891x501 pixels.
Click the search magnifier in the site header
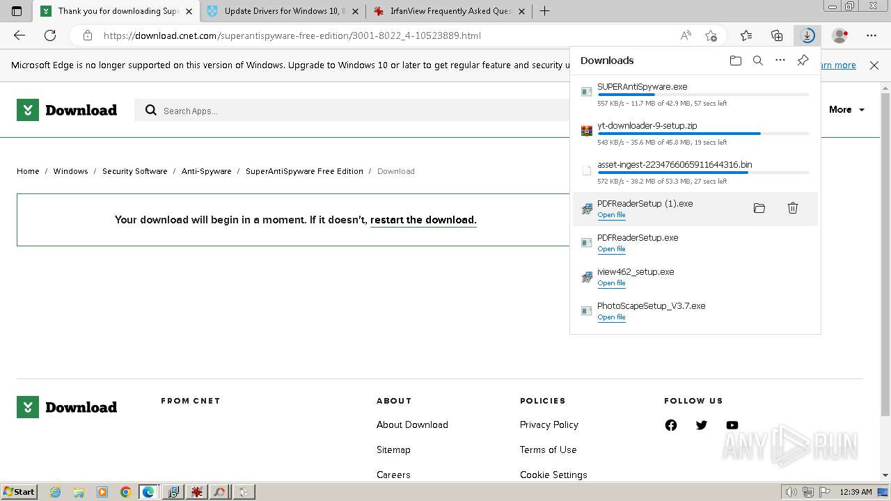tap(151, 110)
